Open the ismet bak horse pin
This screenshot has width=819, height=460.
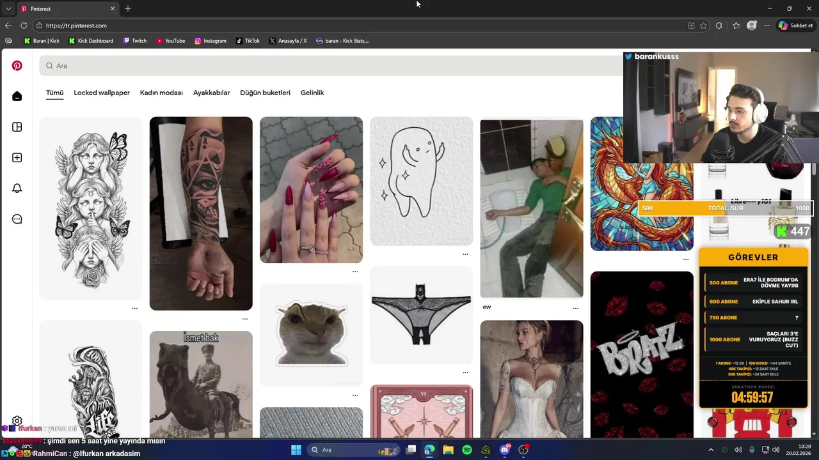201,385
